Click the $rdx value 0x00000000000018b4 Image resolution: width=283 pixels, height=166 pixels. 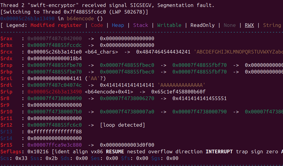click(x=54, y=58)
